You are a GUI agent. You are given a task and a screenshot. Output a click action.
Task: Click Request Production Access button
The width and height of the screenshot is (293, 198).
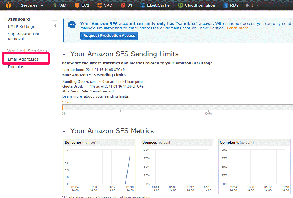(109, 36)
